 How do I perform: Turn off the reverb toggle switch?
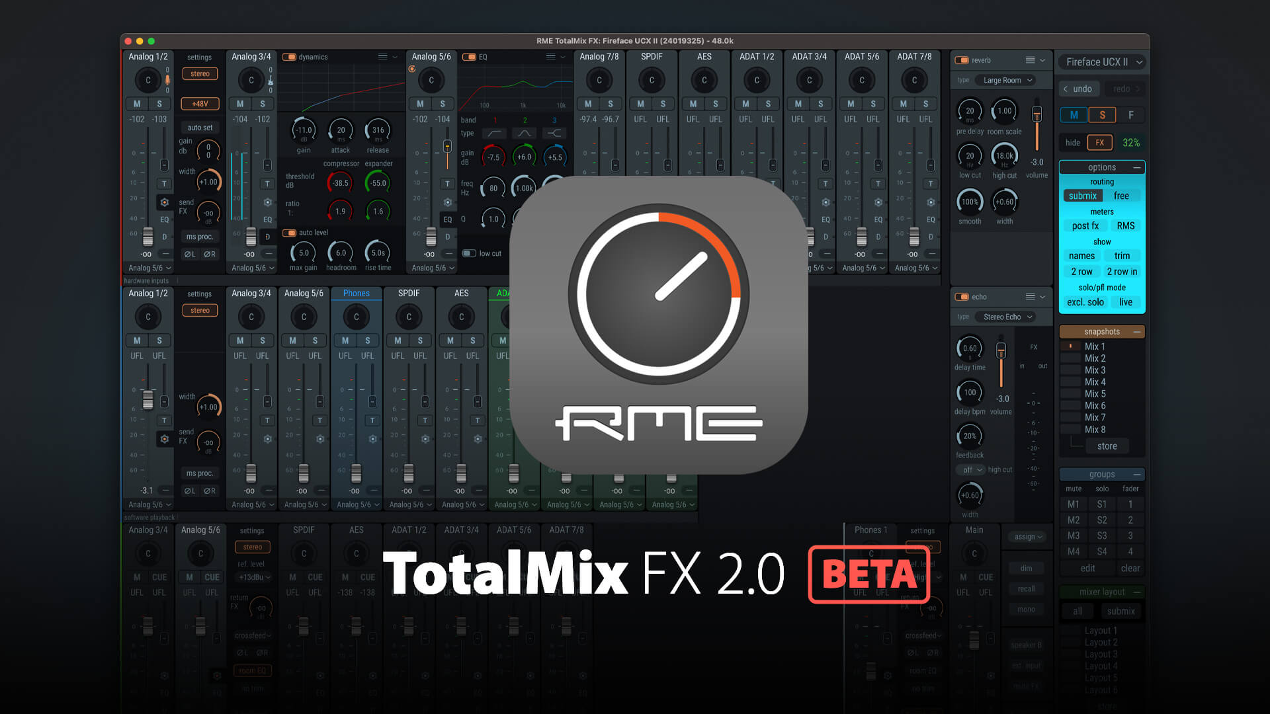[x=961, y=60]
